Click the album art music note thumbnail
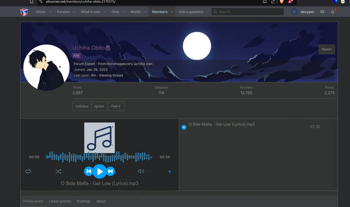 pos(100,138)
